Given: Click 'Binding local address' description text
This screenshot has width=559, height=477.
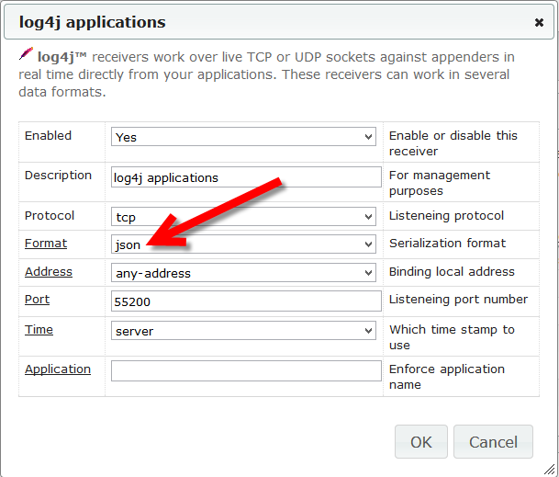Looking at the screenshot, I should [x=452, y=272].
